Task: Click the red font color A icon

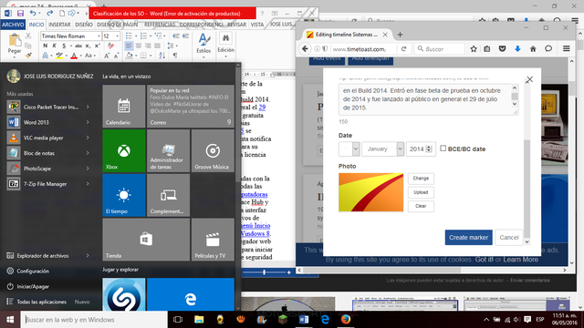Action: pos(74,56)
